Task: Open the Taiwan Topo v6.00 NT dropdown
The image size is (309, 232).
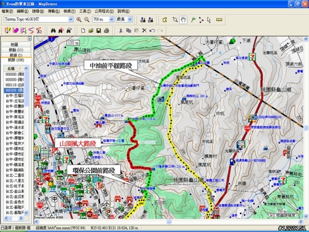Action: 71,19
